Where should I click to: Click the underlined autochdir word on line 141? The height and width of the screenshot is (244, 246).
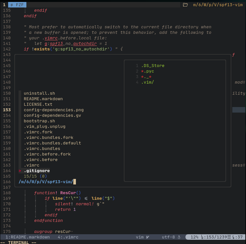click(85, 44)
